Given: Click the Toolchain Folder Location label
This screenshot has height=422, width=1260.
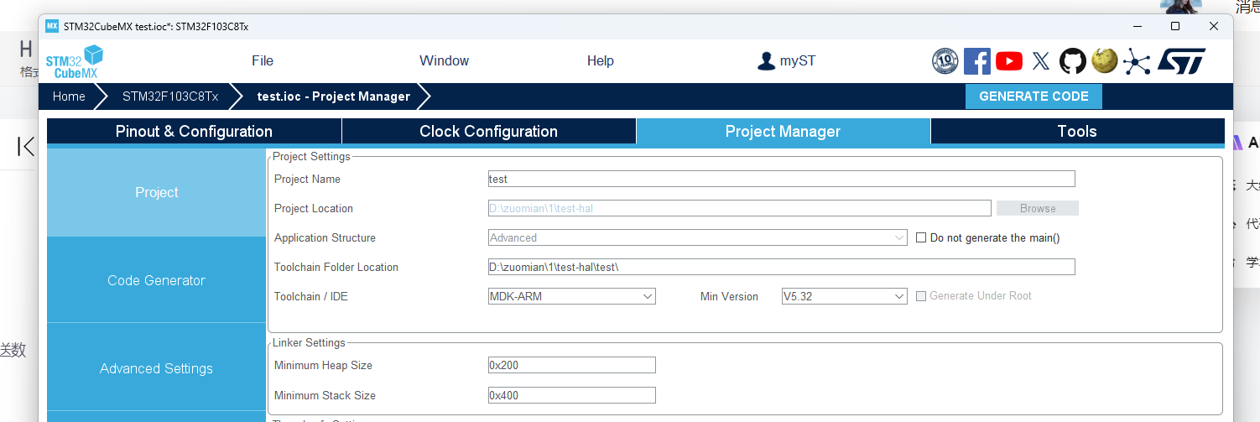Looking at the screenshot, I should (x=336, y=267).
